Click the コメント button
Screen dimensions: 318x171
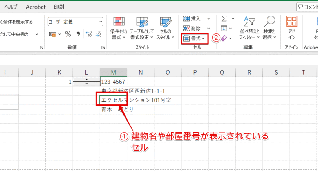[307, 7]
